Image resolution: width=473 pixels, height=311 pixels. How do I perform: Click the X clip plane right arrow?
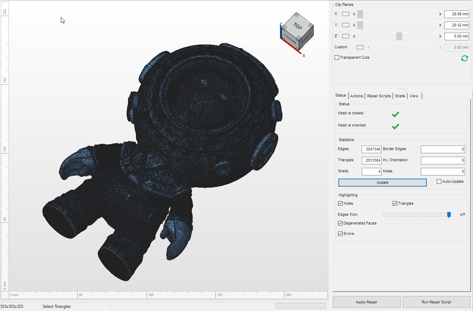pyautogui.click(x=440, y=14)
